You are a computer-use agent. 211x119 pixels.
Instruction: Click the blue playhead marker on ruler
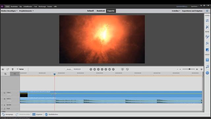54,74
